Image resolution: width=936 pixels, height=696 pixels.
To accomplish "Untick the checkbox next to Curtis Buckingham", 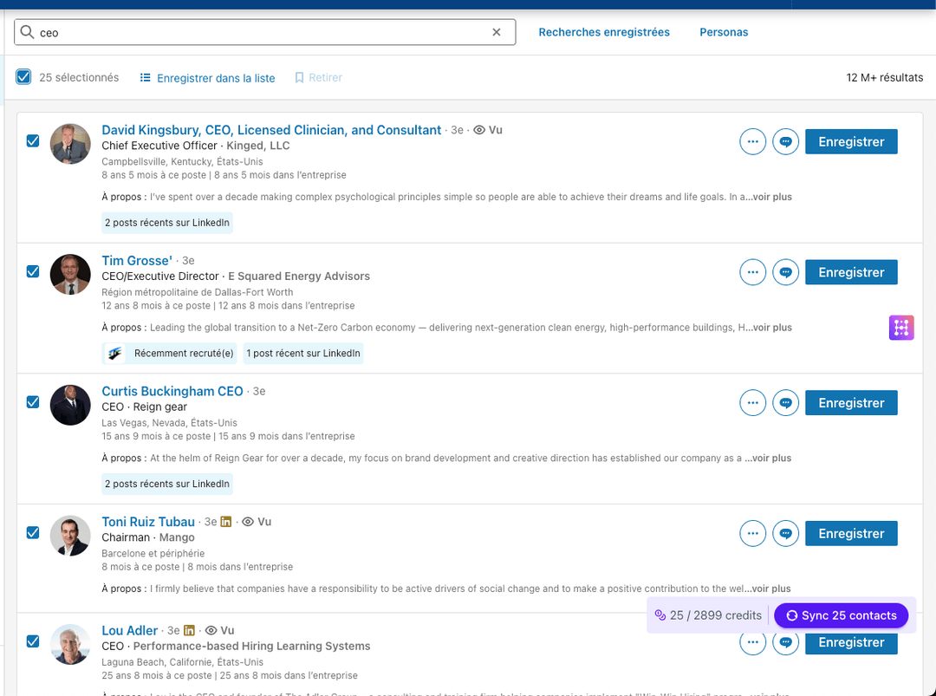I will [x=33, y=402].
